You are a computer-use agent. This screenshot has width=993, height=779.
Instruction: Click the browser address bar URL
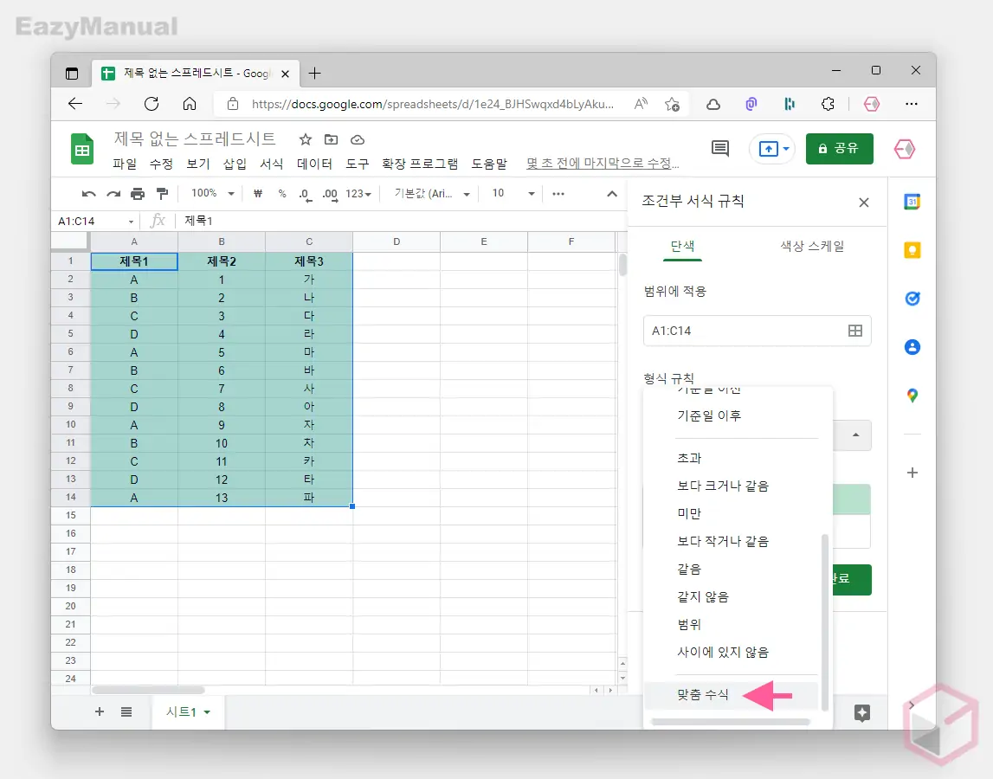(x=433, y=104)
